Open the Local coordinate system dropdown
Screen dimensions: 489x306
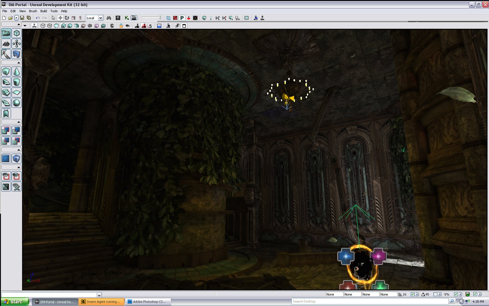[101, 18]
